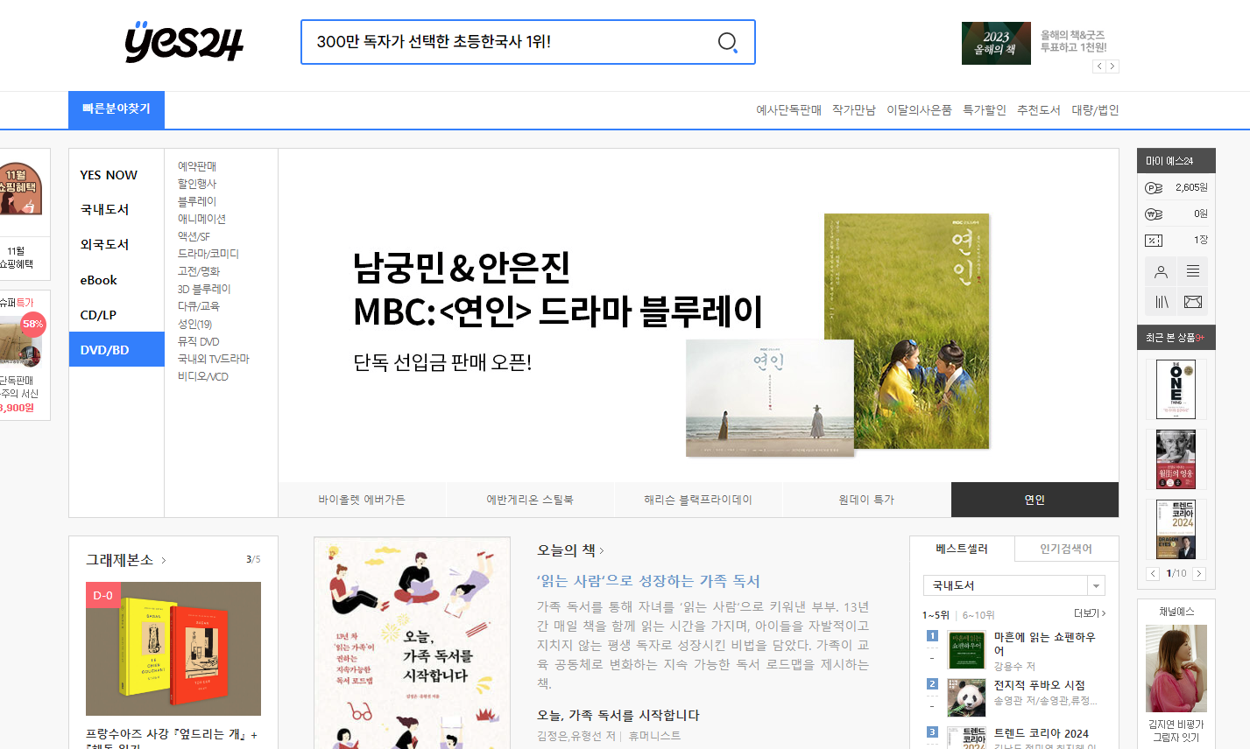The width and height of the screenshot is (1250, 749).
Task: Open the 11월 쇼핑혜택 badge icon
Action: tap(19, 188)
